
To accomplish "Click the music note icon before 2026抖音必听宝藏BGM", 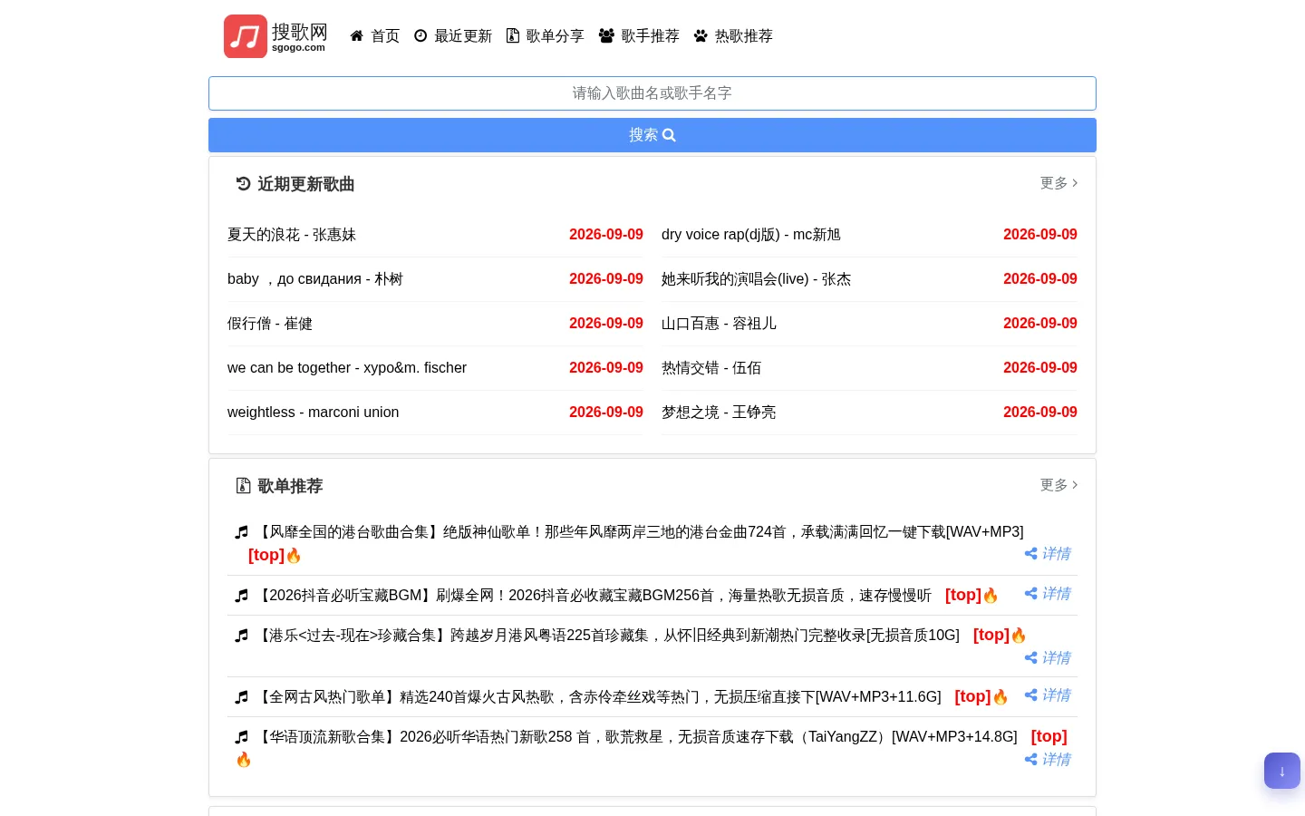I will coord(241,596).
